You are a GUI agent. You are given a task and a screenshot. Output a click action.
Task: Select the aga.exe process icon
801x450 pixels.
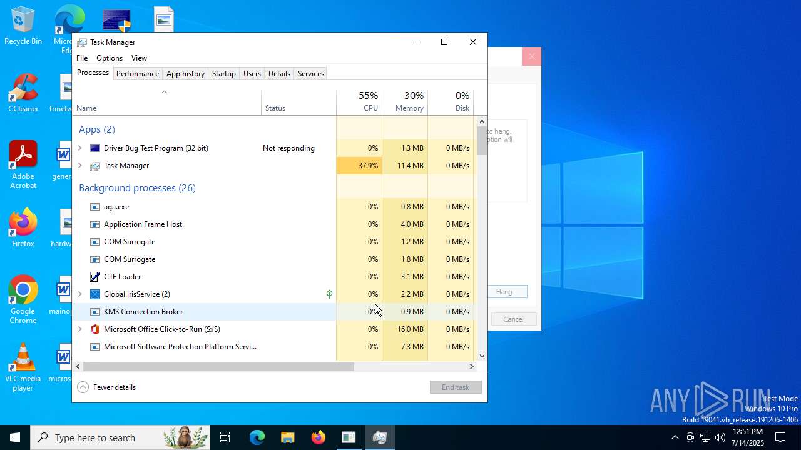95,207
